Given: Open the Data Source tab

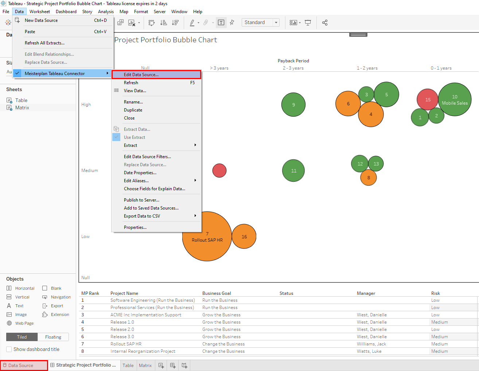Looking at the screenshot, I should (x=21, y=366).
